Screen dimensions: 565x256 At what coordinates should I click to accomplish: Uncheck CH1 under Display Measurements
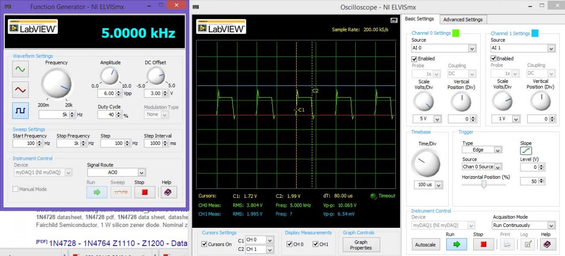pos(316,244)
